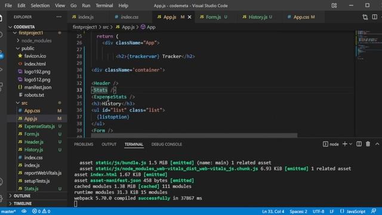The image size is (382, 215).
Task: Open Header.js file
Action: tap(34, 142)
